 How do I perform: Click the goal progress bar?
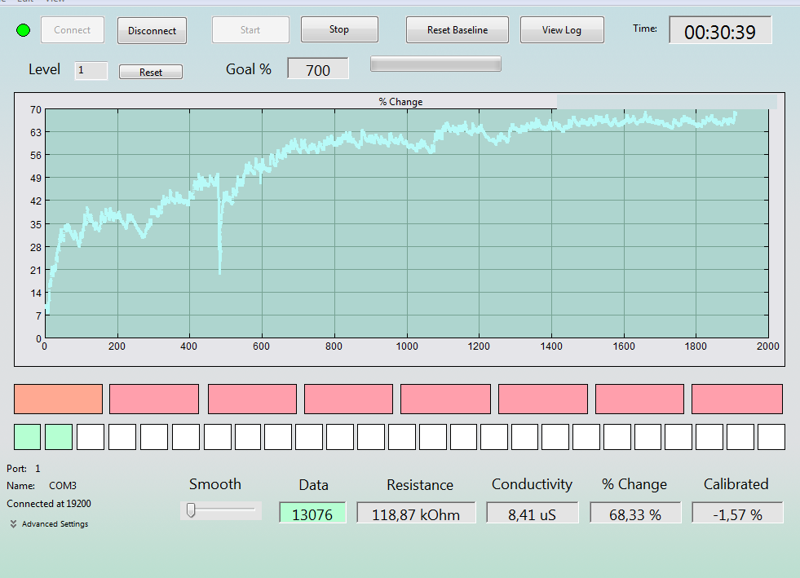(x=435, y=64)
